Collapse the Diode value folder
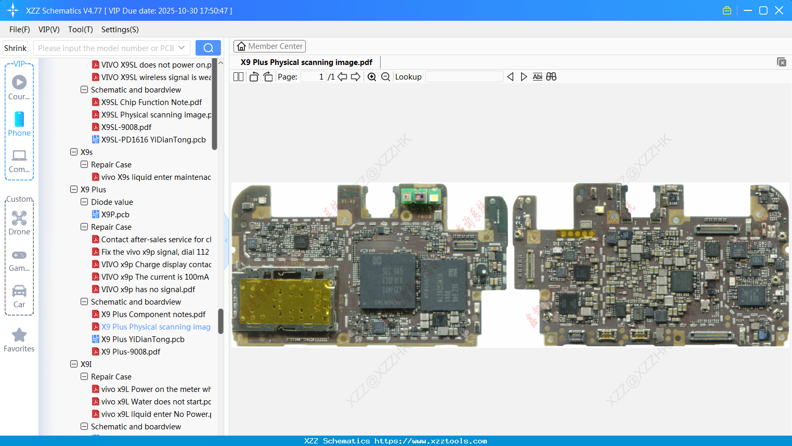This screenshot has height=446, width=792. coord(84,202)
